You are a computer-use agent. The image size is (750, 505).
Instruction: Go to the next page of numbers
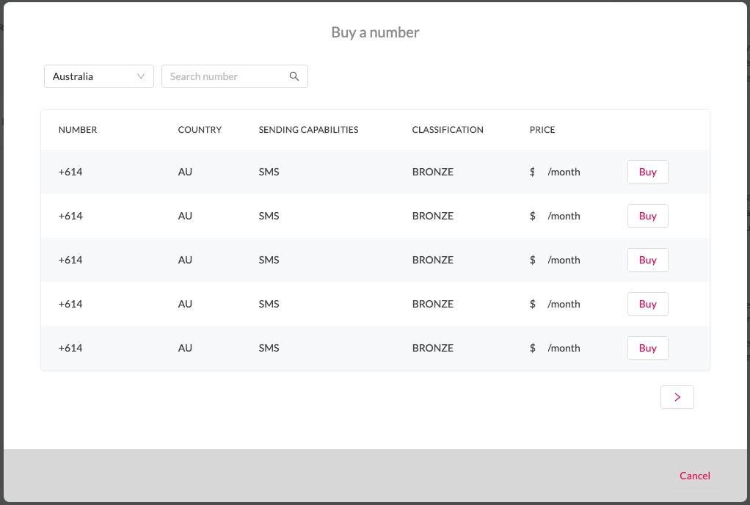tap(677, 396)
